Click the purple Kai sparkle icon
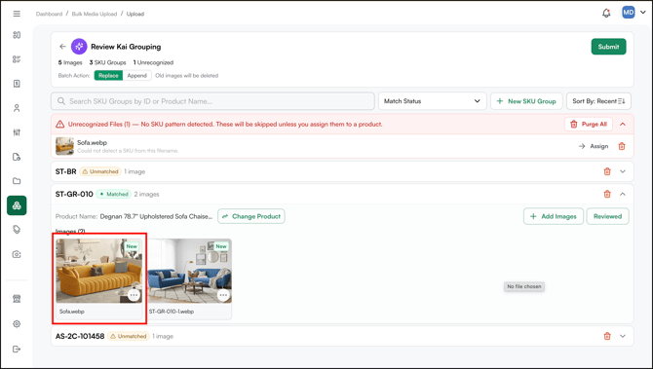Screen dimensions: 653x369 [79, 47]
